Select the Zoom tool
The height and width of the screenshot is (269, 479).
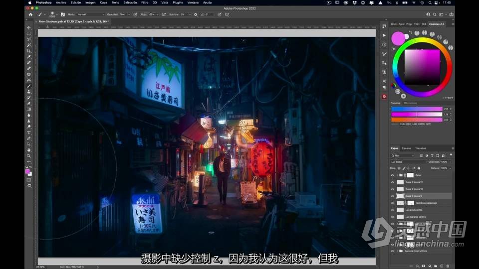pyautogui.click(x=29, y=156)
